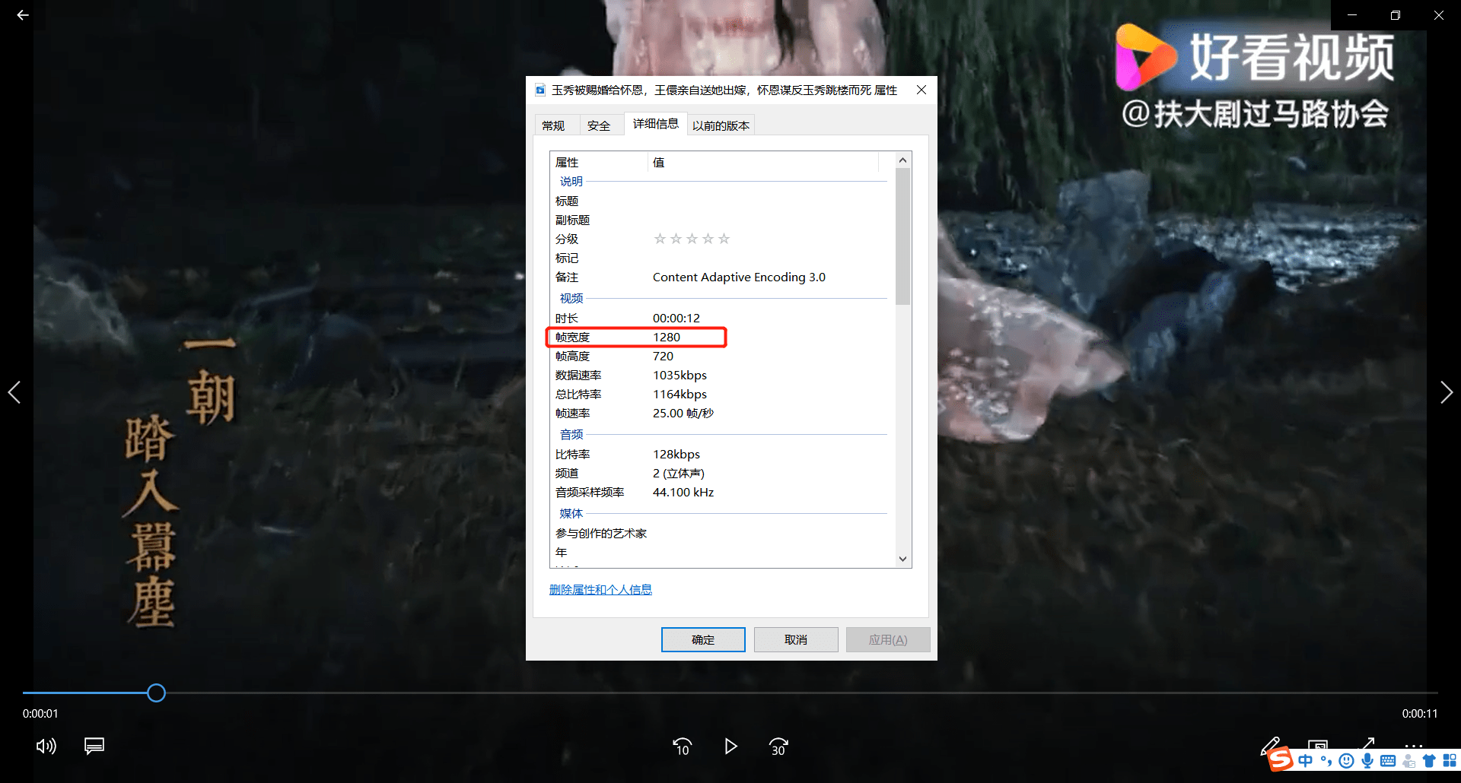This screenshot has height=783, width=1461.
Task: Click the 副标题 value field
Action: click(x=769, y=220)
